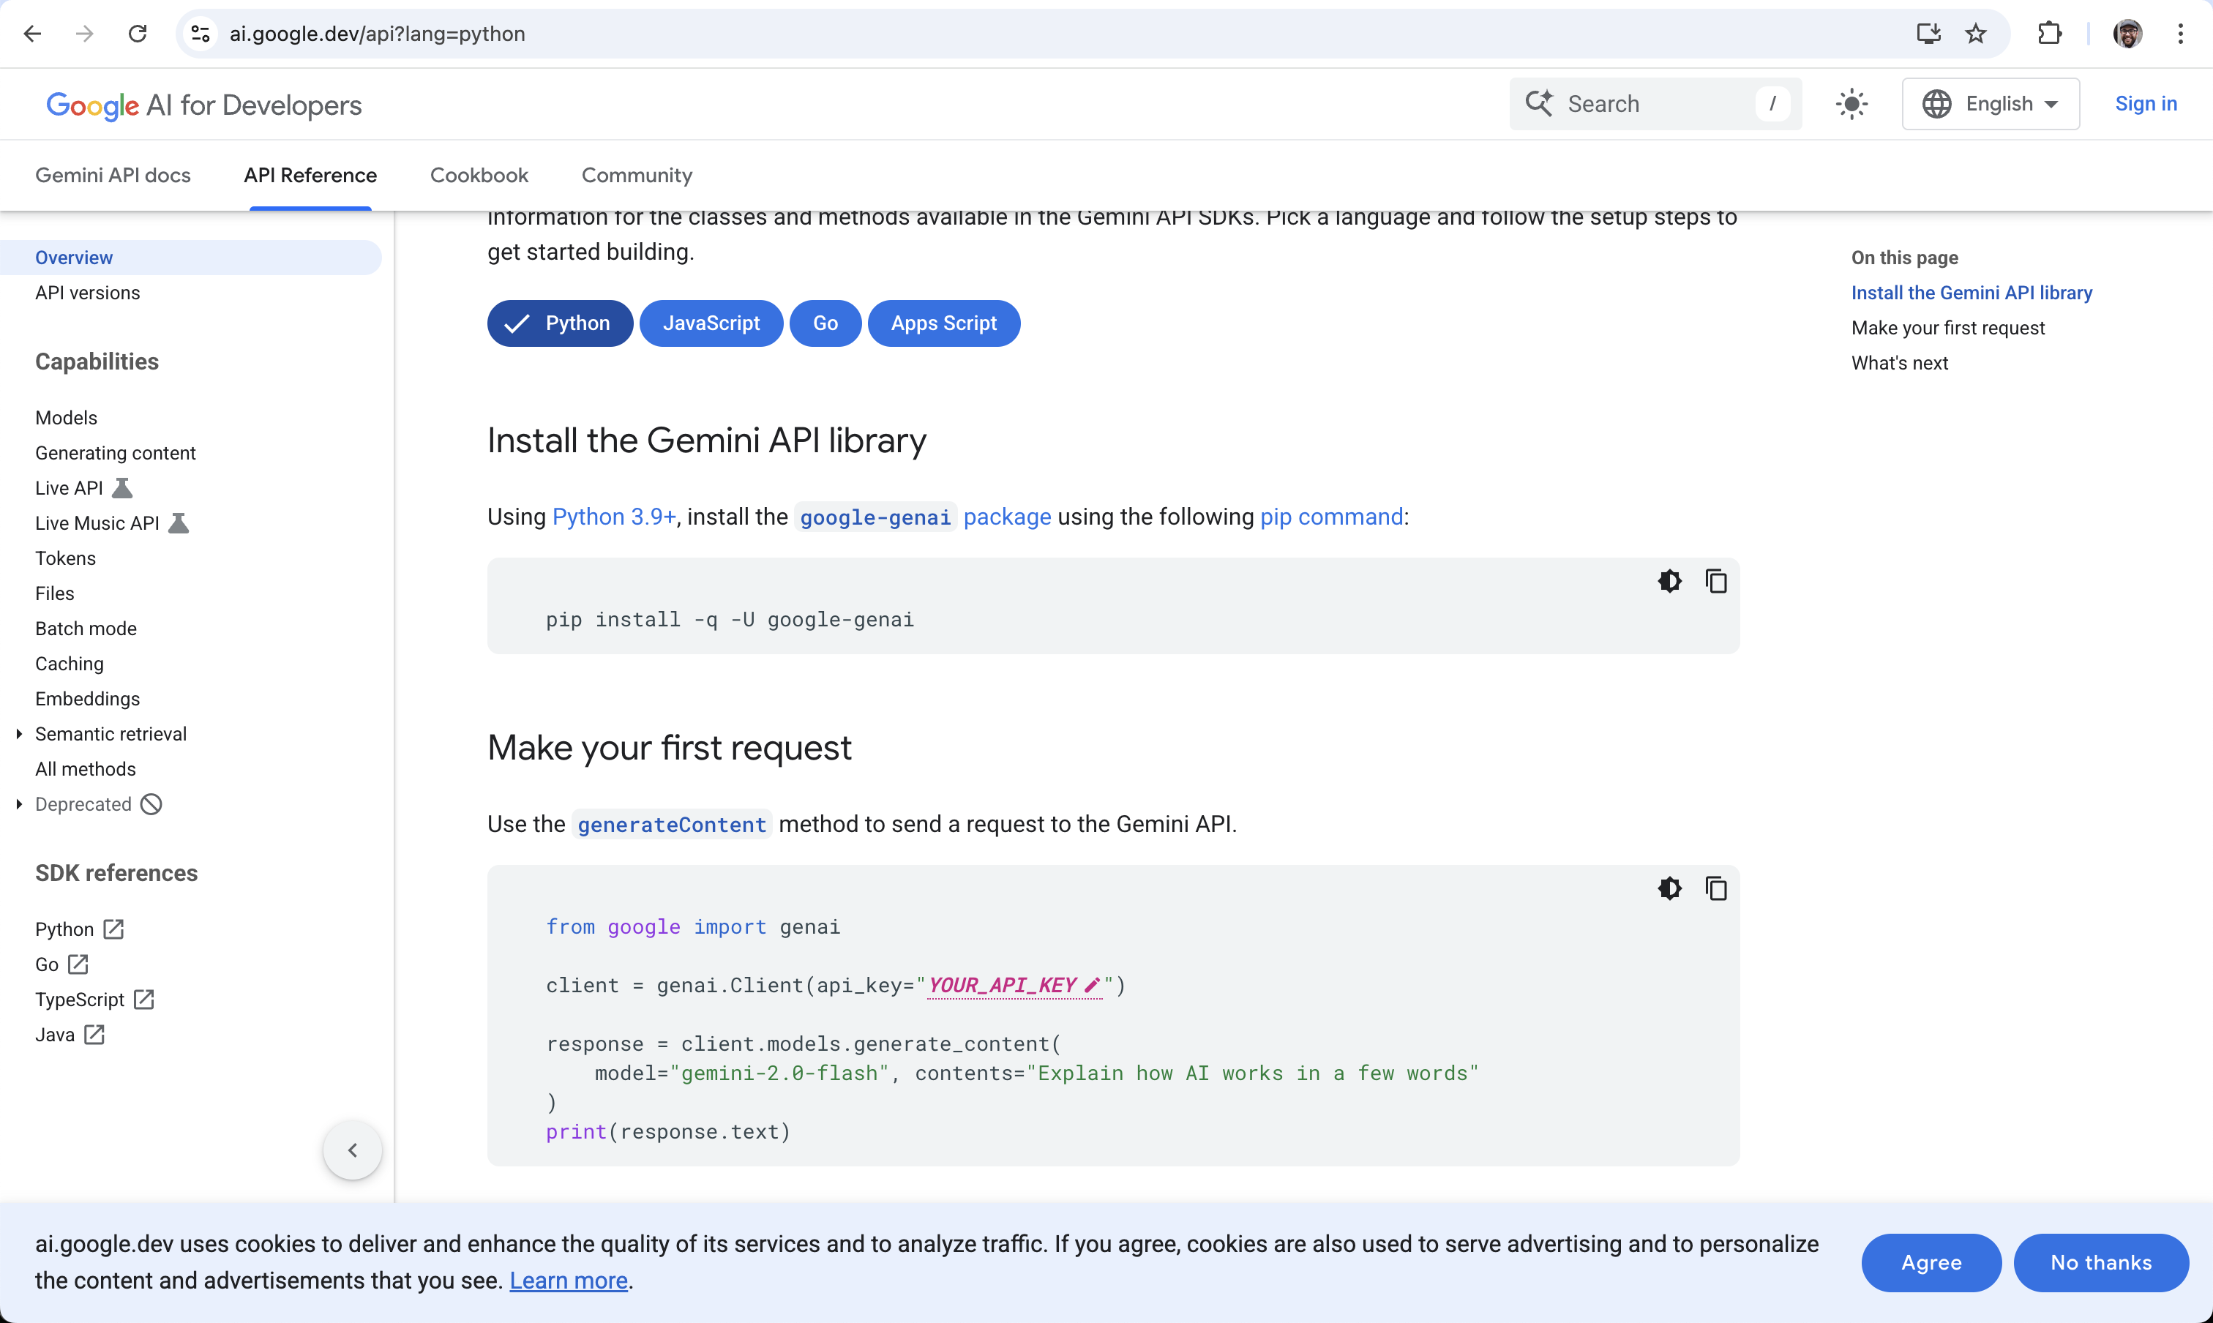Click the Sign in link
Image resolution: width=2213 pixels, height=1323 pixels.
(x=2145, y=103)
